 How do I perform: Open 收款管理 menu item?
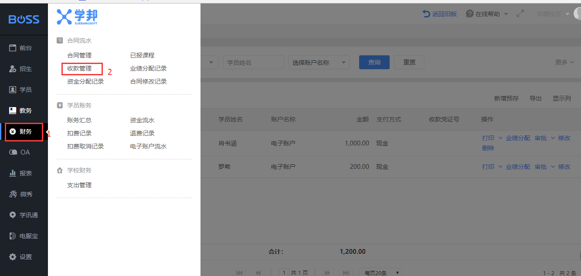[x=79, y=68]
